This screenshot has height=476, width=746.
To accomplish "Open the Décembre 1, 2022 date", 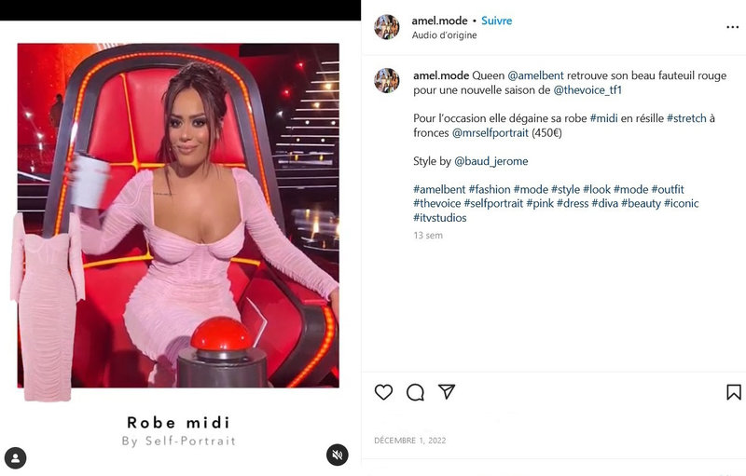I will pos(410,441).
